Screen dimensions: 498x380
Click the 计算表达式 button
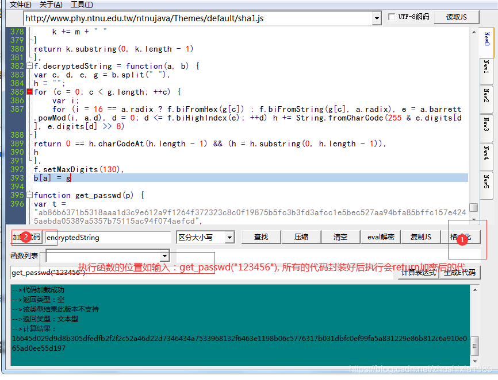pos(418,273)
